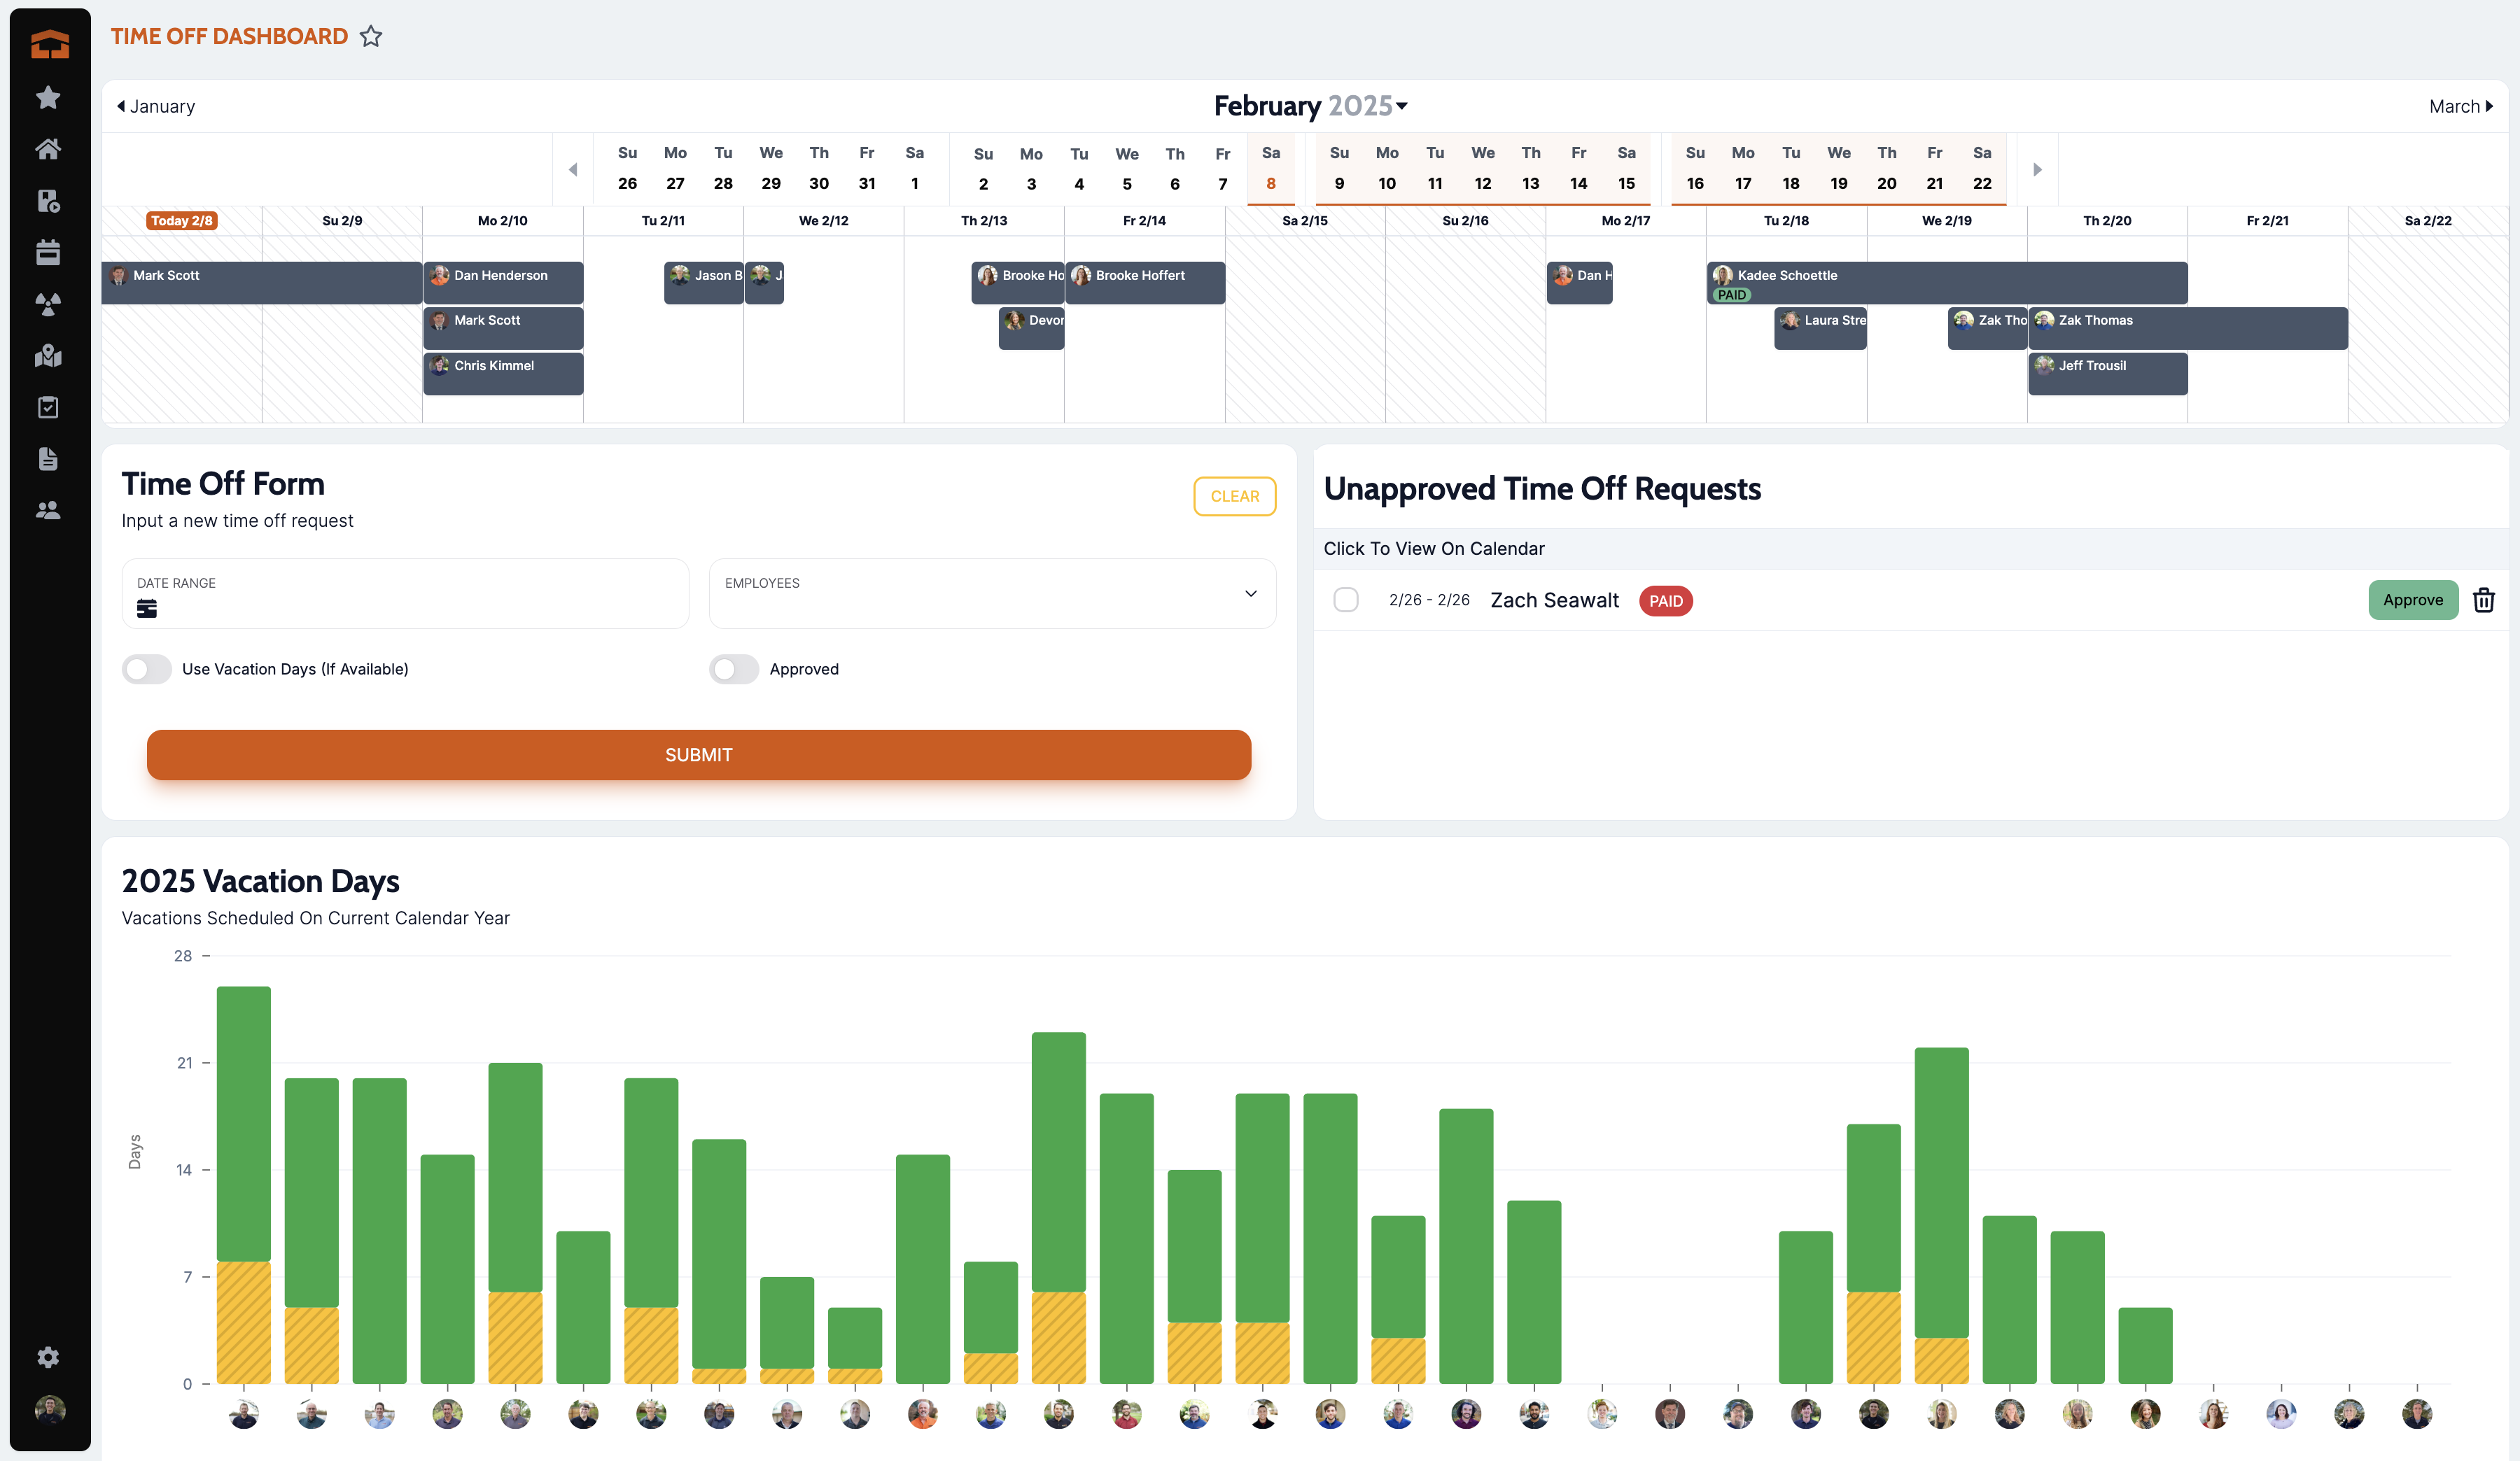Check the Zach Seawalt request checkbox
The height and width of the screenshot is (1461, 2520).
(x=1346, y=600)
